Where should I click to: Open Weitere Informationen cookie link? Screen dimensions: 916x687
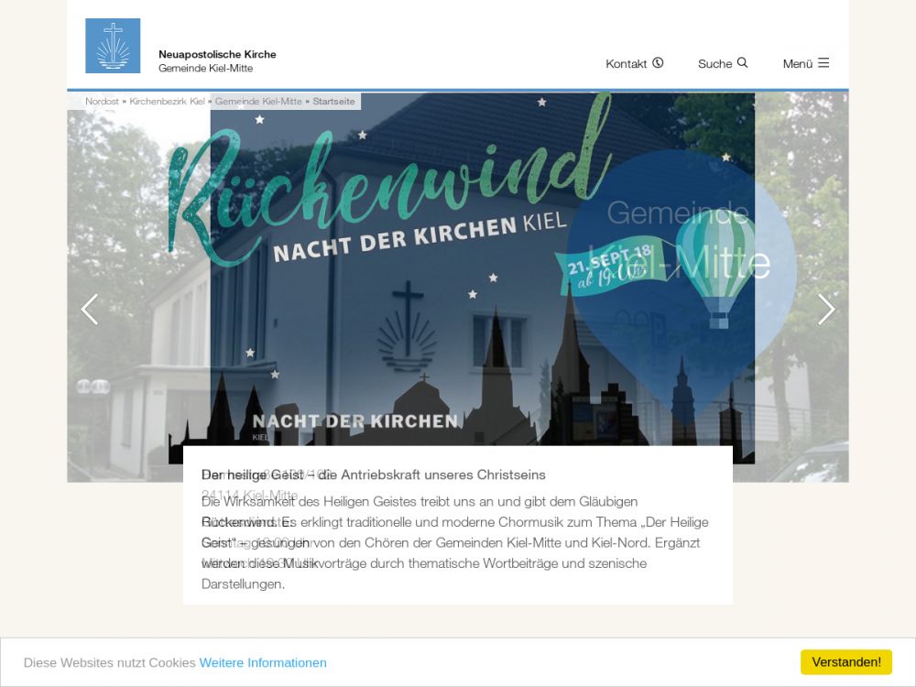(263, 662)
